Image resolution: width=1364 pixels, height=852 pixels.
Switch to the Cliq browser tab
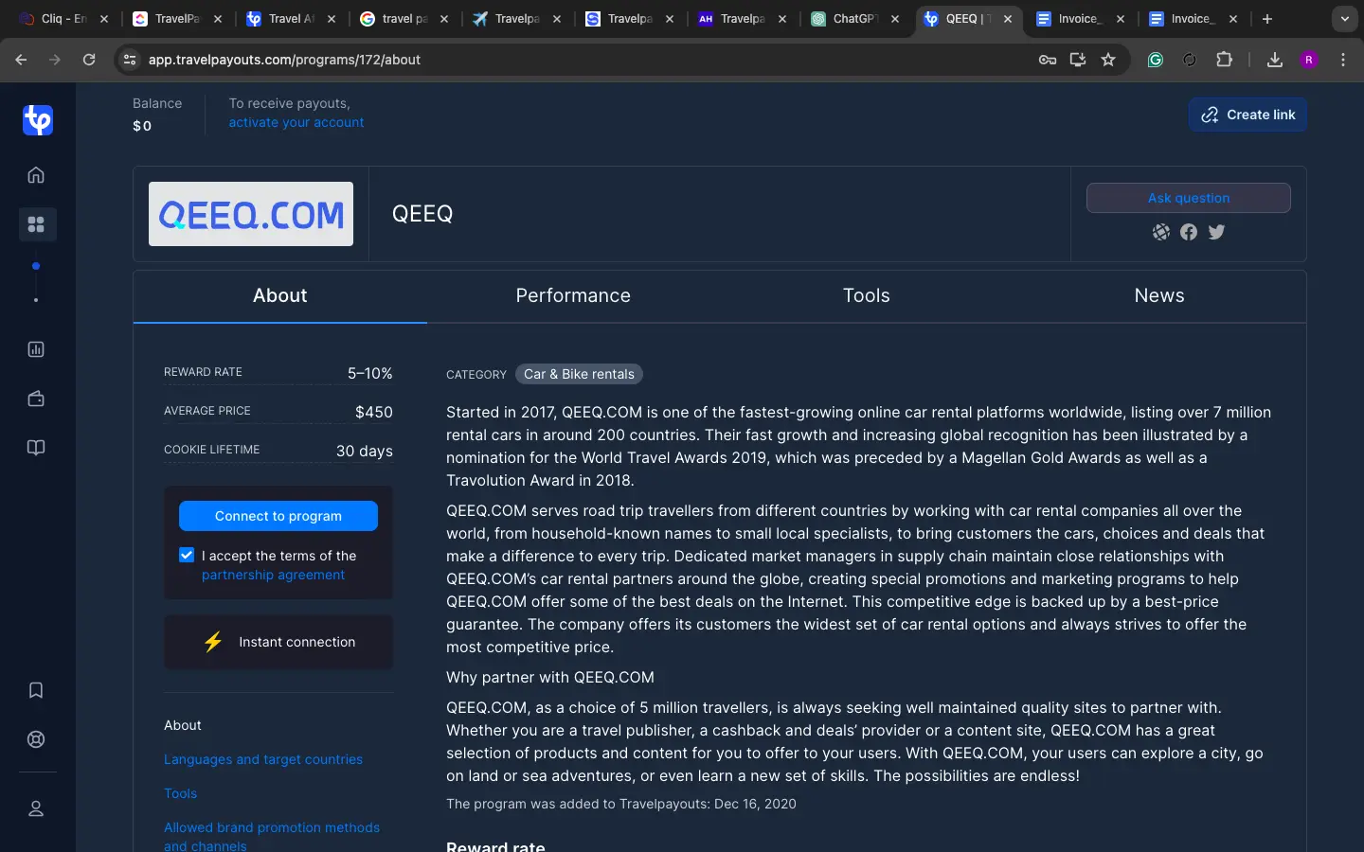64,19
